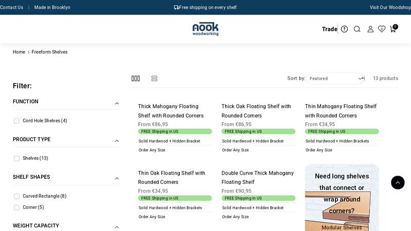Check the Shelves product type filter
Screen dimensions: 411x231
click(17, 159)
